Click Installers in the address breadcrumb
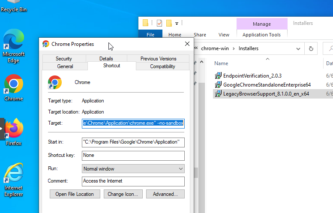This screenshot has height=213, width=333. [x=249, y=48]
